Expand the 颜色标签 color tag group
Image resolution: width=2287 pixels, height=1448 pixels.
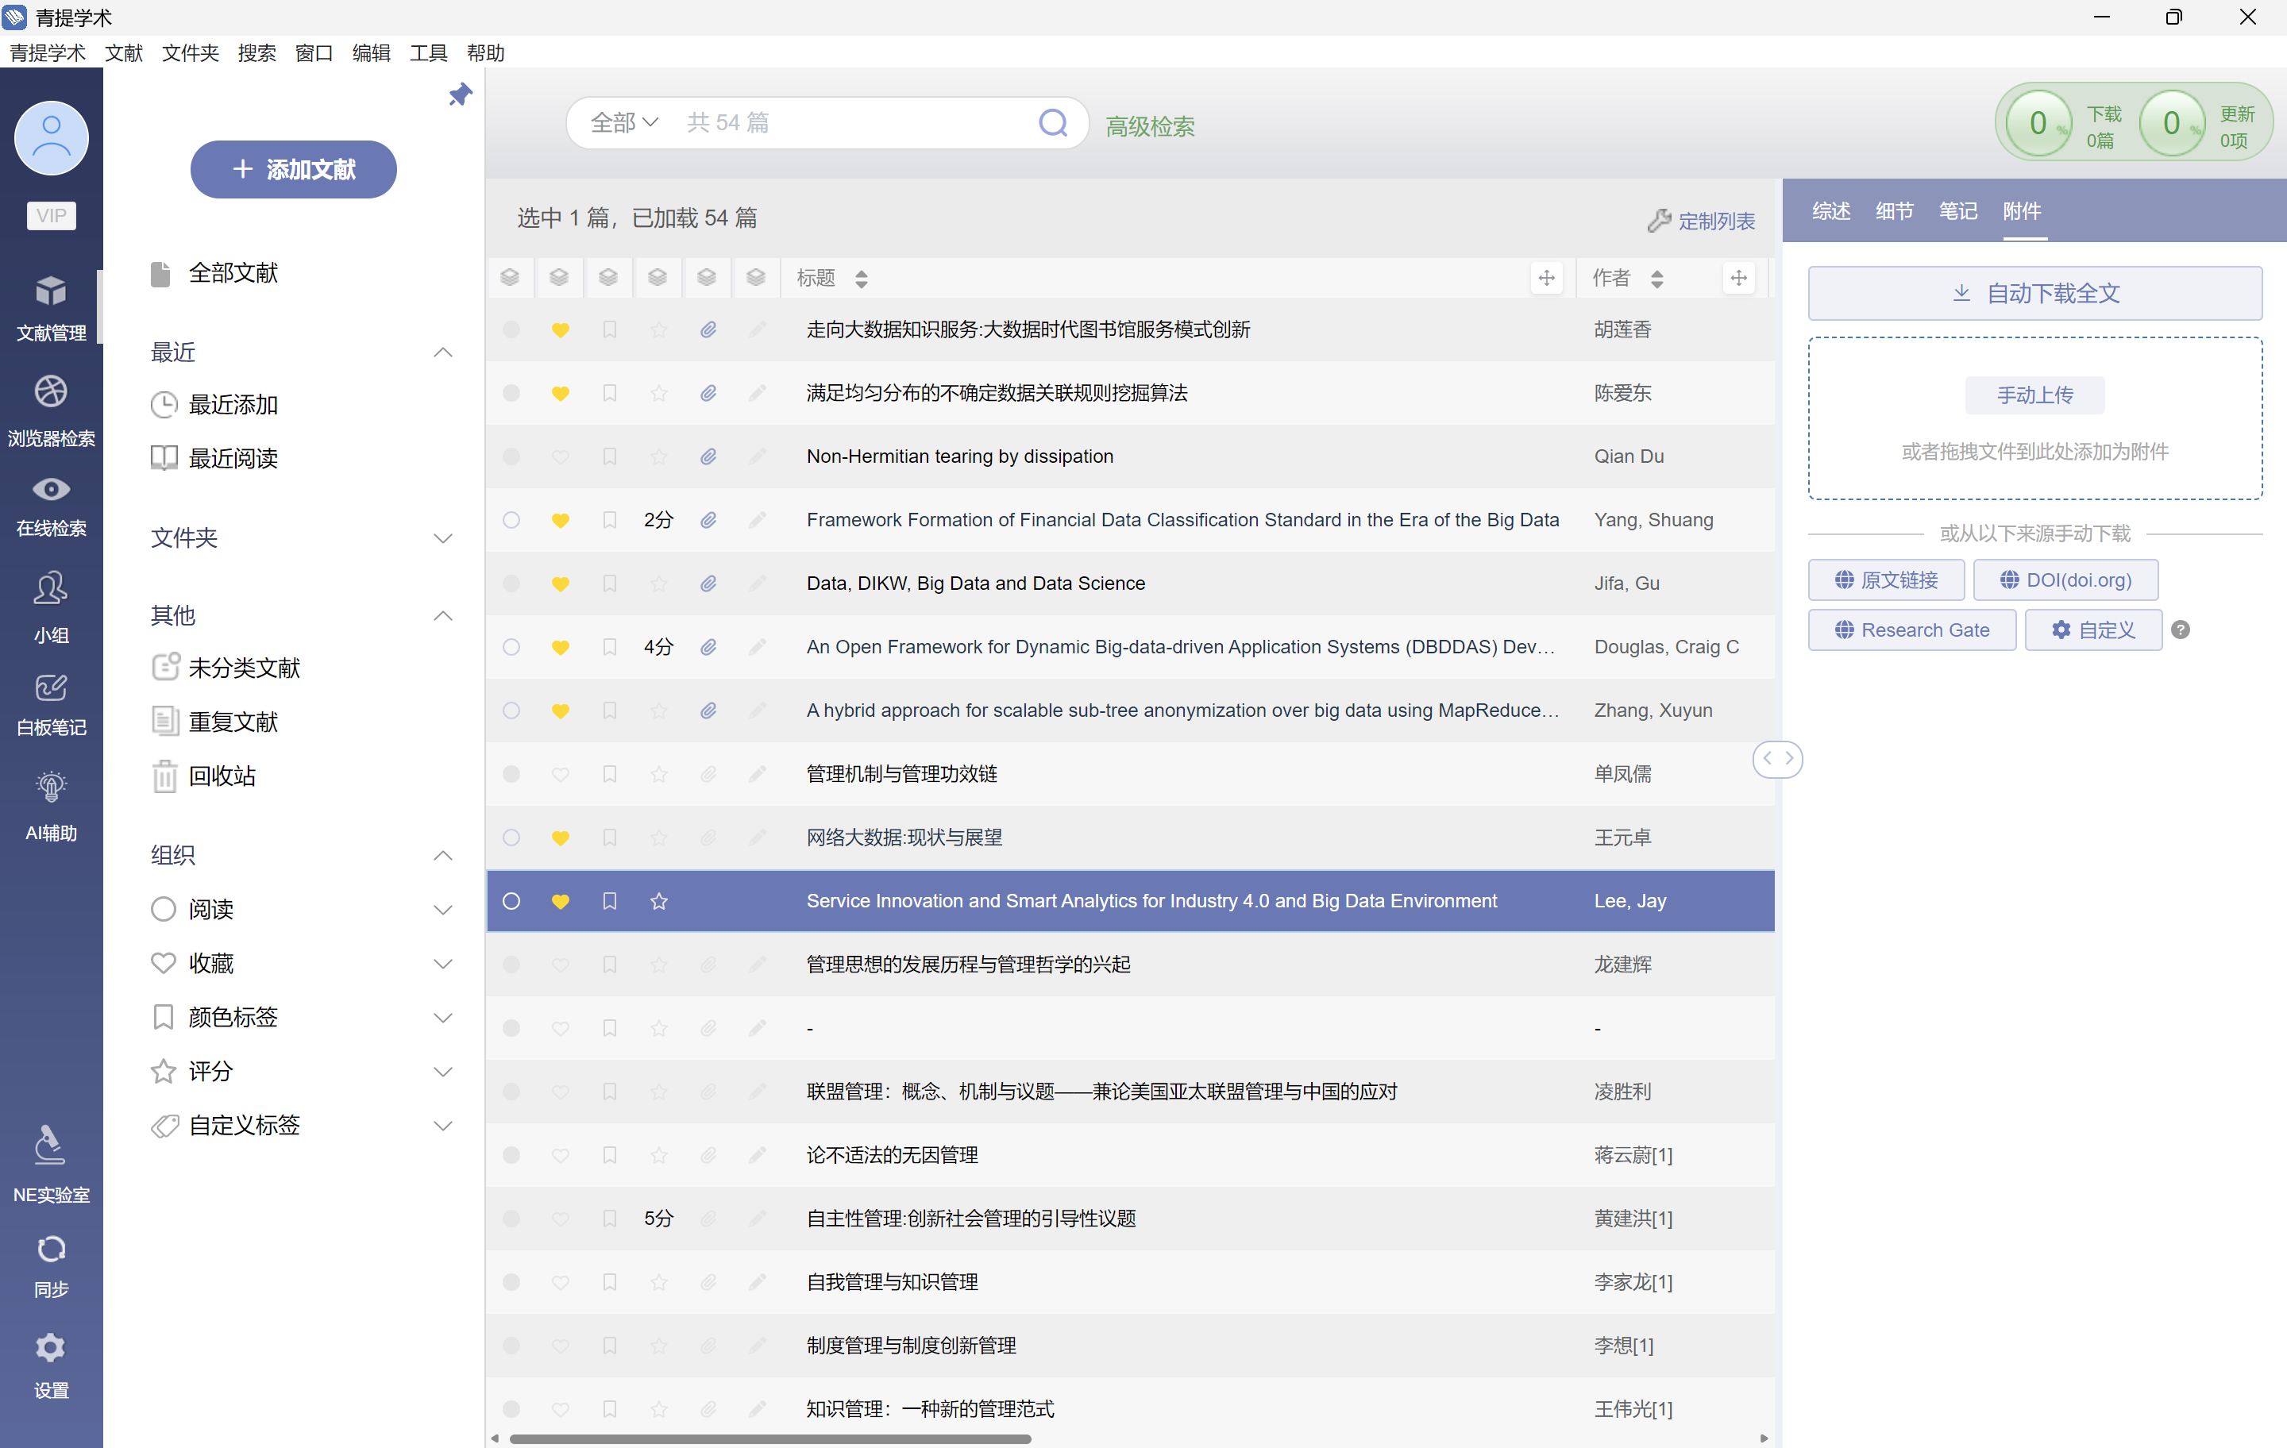442,1018
